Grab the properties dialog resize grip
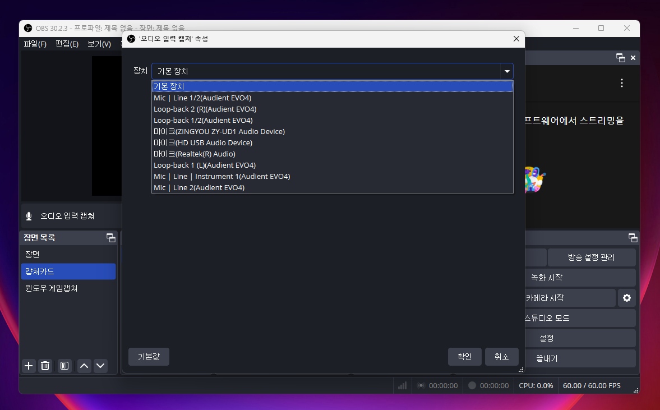The height and width of the screenshot is (410, 660). (x=521, y=370)
